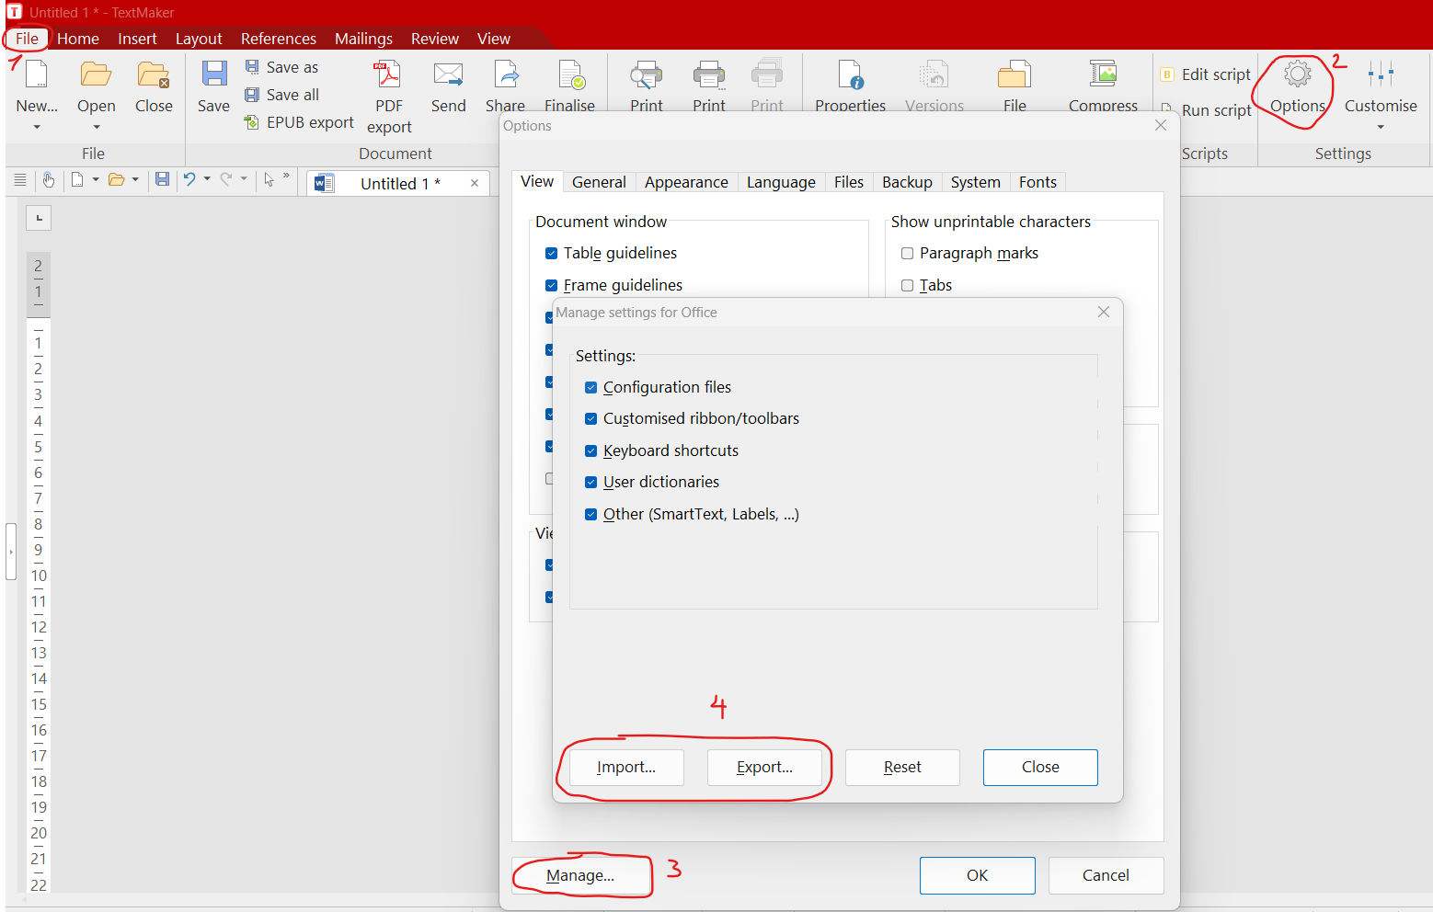Switch to the Appearance tab
The image size is (1433, 912).
click(686, 182)
